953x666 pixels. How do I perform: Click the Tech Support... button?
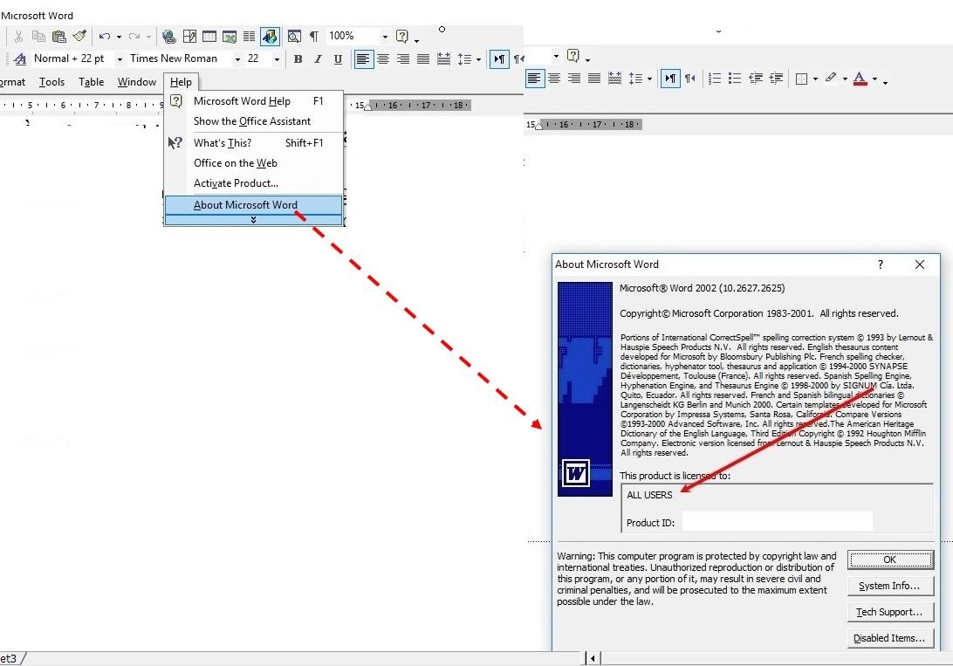pyautogui.click(x=890, y=612)
